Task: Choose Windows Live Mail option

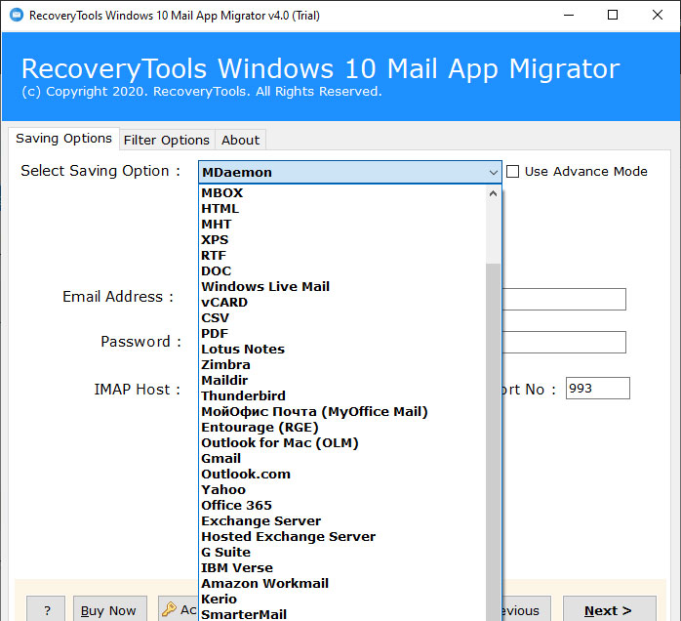Action: (x=342, y=287)
